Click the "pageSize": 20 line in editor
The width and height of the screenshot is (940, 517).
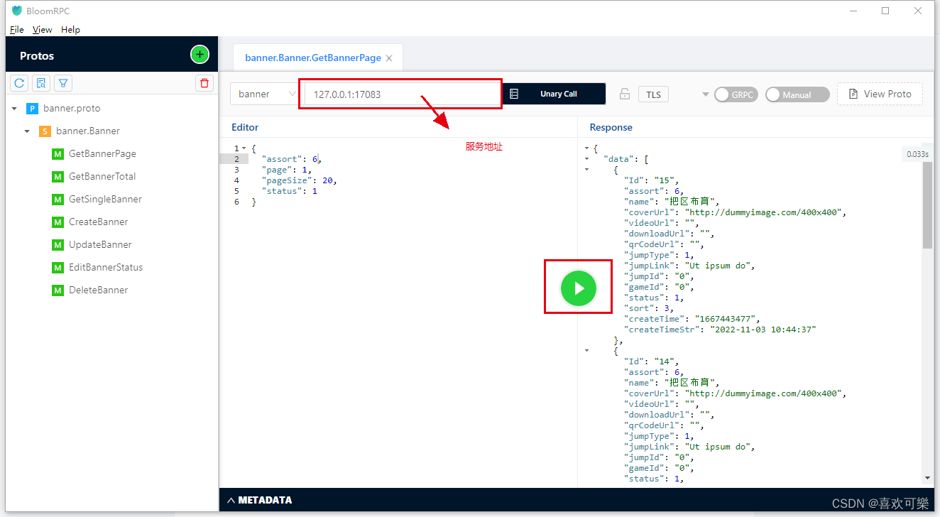tap(299, 180)
